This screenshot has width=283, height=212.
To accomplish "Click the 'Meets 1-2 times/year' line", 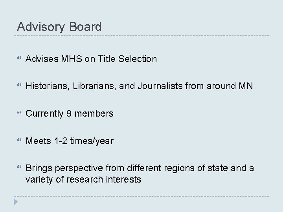I will (70, 141).
